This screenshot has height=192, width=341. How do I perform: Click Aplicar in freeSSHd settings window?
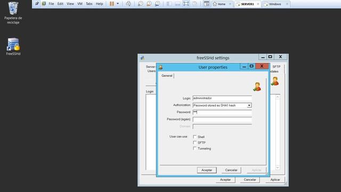click(x=275, y=180)
